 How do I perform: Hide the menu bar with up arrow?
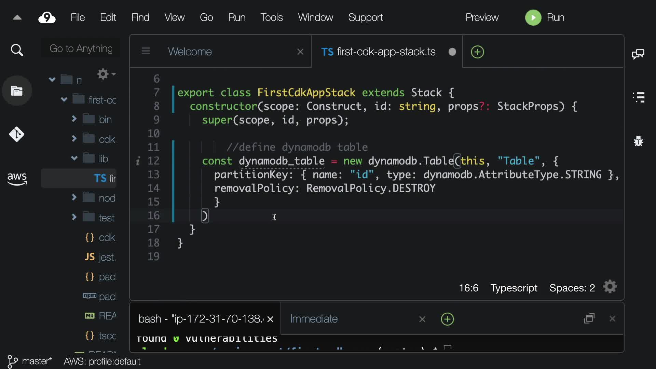(17, 17)
